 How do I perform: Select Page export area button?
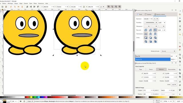(140, 69)
